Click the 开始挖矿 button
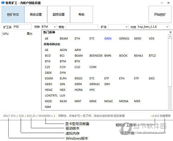The width and height of the screenshot is (173, 141). (160, 14)
